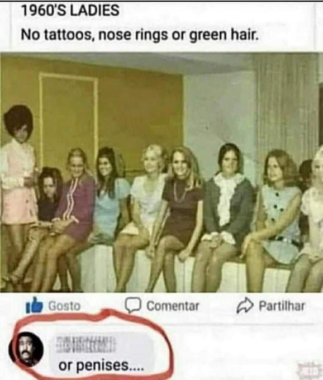Click the blue thumbs-up Like icon
This screenshot has width=323, height=380.
(34, 305)
